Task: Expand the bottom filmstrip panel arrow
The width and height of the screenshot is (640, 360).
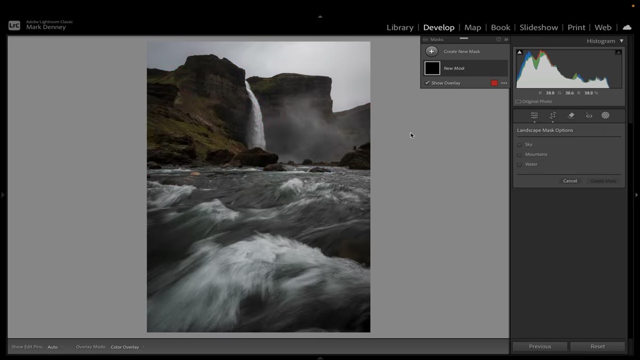Action: (x=320, y=357)
